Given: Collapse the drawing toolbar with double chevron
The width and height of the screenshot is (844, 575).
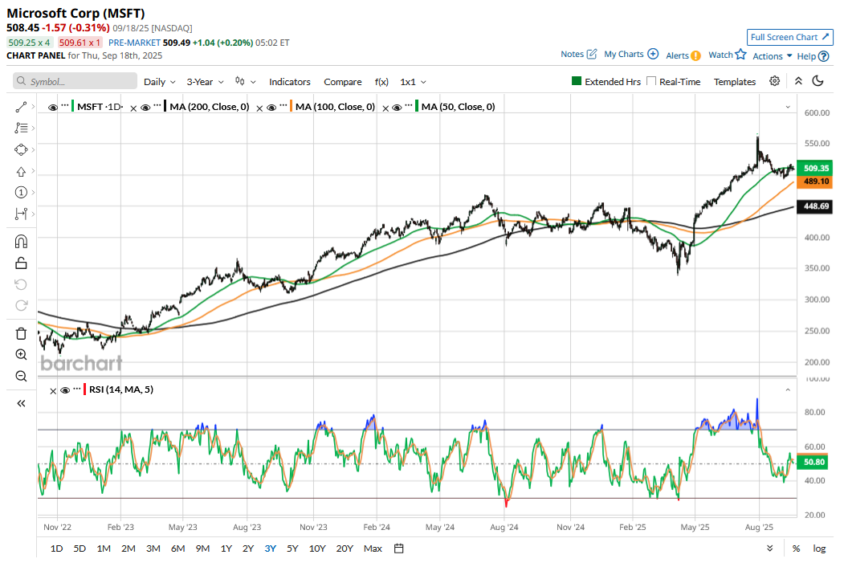Looking at the screenshot, I should (x=21, y=403).
